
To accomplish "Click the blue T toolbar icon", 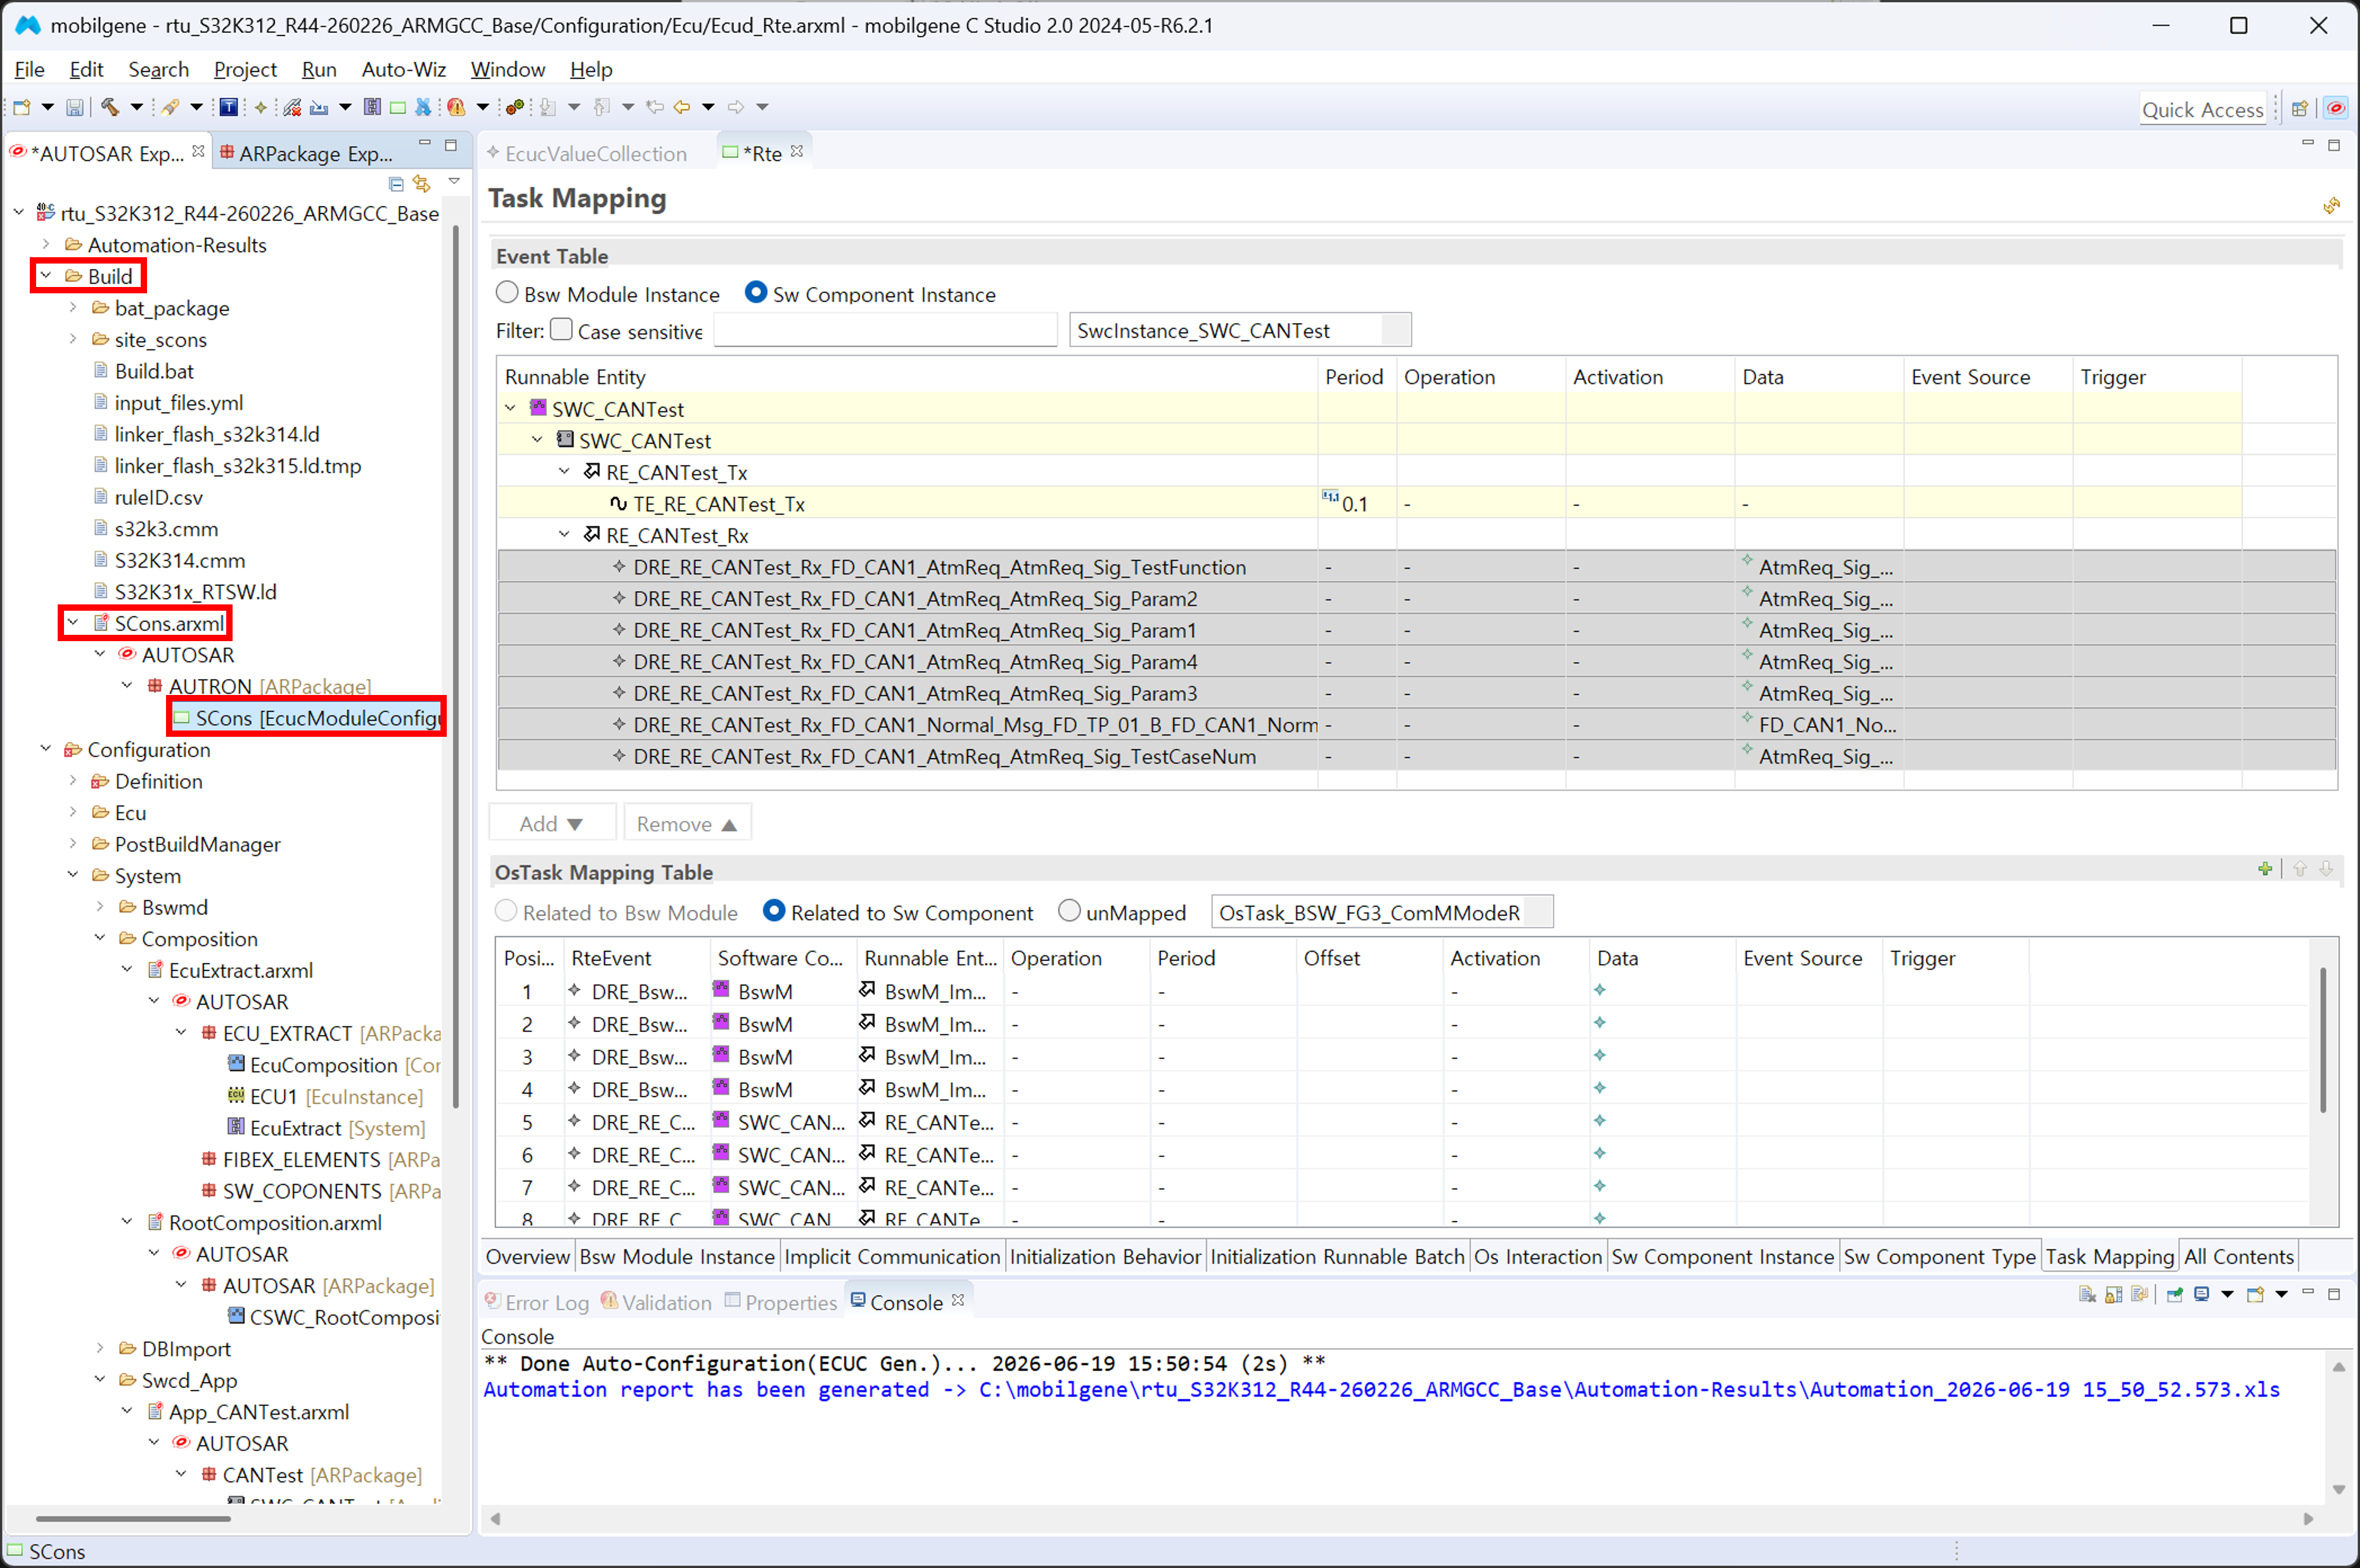I will point(229,107).
